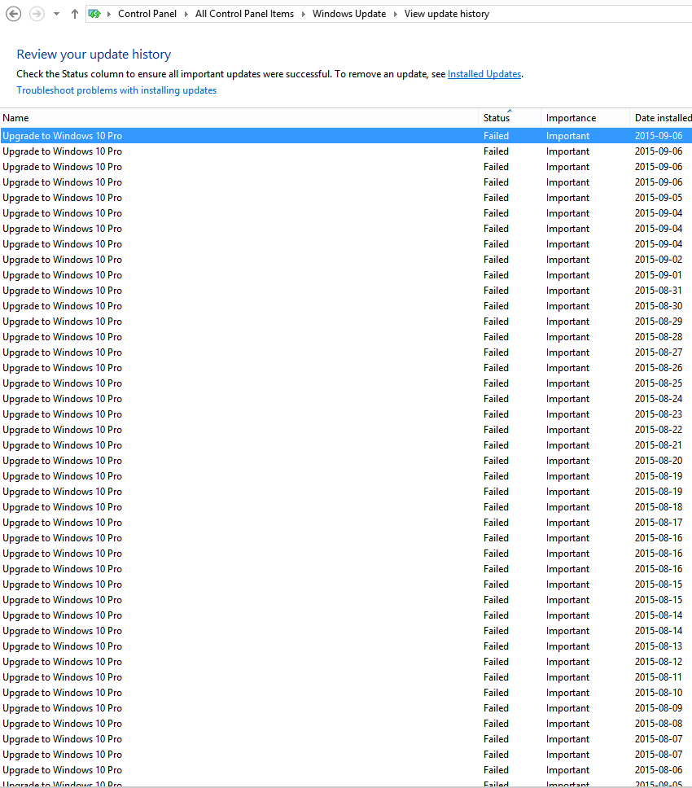Viewport: 692px width, 788px height.
Task: Click Important in the 2015-08-28 row
Action: pos(568,337)
